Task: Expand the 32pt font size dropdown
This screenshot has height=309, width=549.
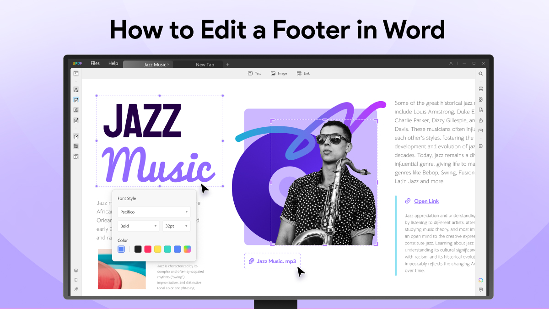Action: tap(177, 226)
